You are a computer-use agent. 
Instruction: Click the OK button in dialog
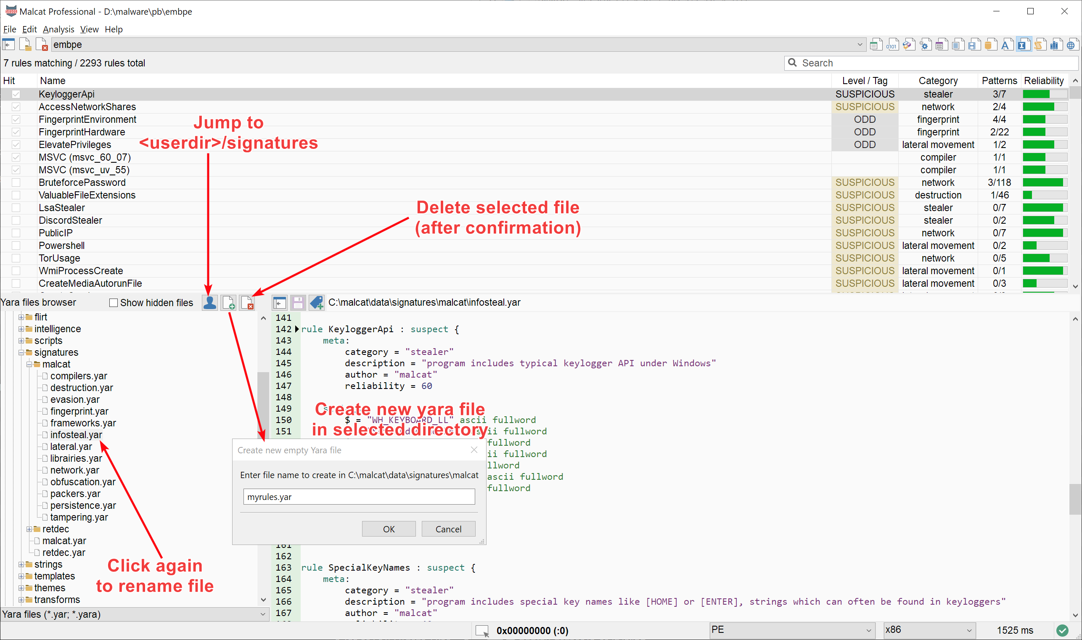click(389, 529)
